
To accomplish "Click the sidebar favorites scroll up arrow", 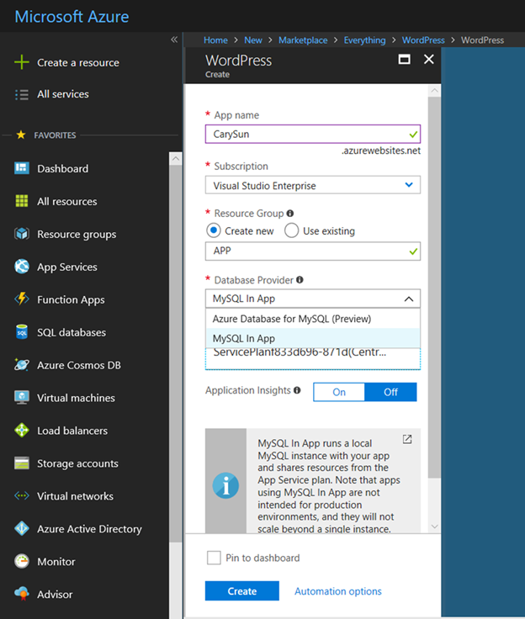I will tap(176, 159).
